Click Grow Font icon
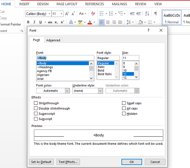The image size is (190, 168). click(x=67, y=14)
